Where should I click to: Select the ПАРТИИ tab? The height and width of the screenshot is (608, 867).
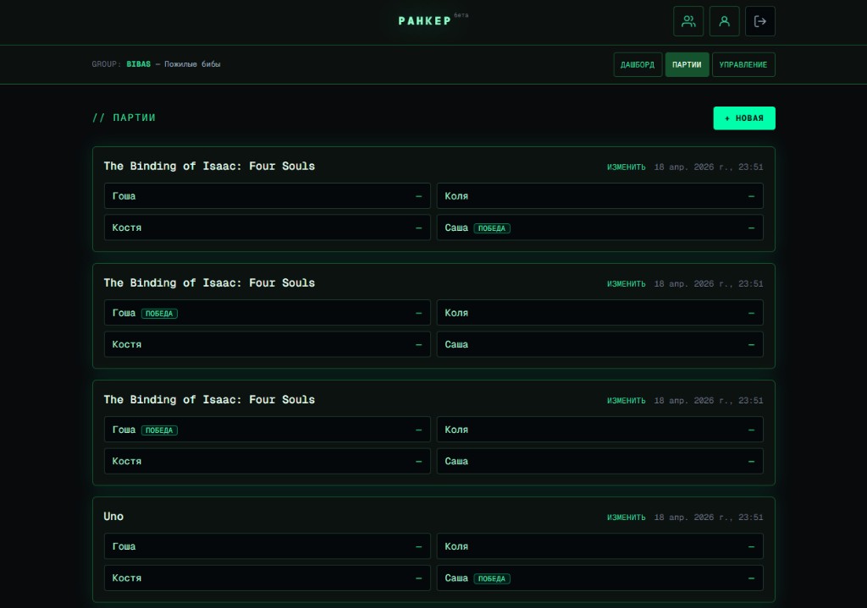(x=687, y=65)
